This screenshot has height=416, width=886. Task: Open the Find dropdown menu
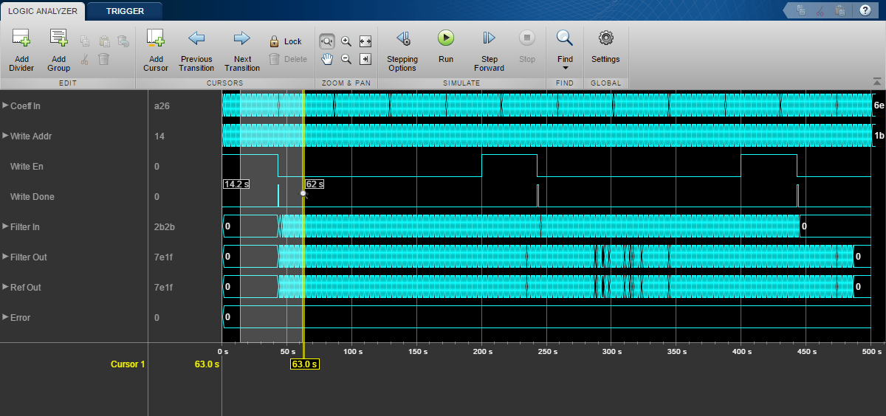tap(565, 59)
